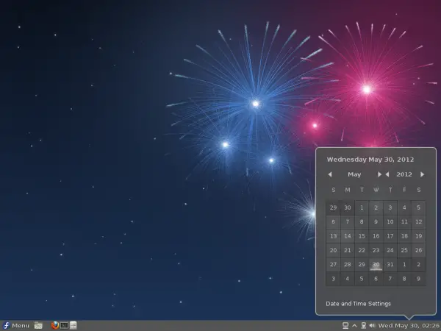Select May 5 in the calendar's first row
This screenshot has height=331, width=441.
pyautogui.click(x=418, y=207)
